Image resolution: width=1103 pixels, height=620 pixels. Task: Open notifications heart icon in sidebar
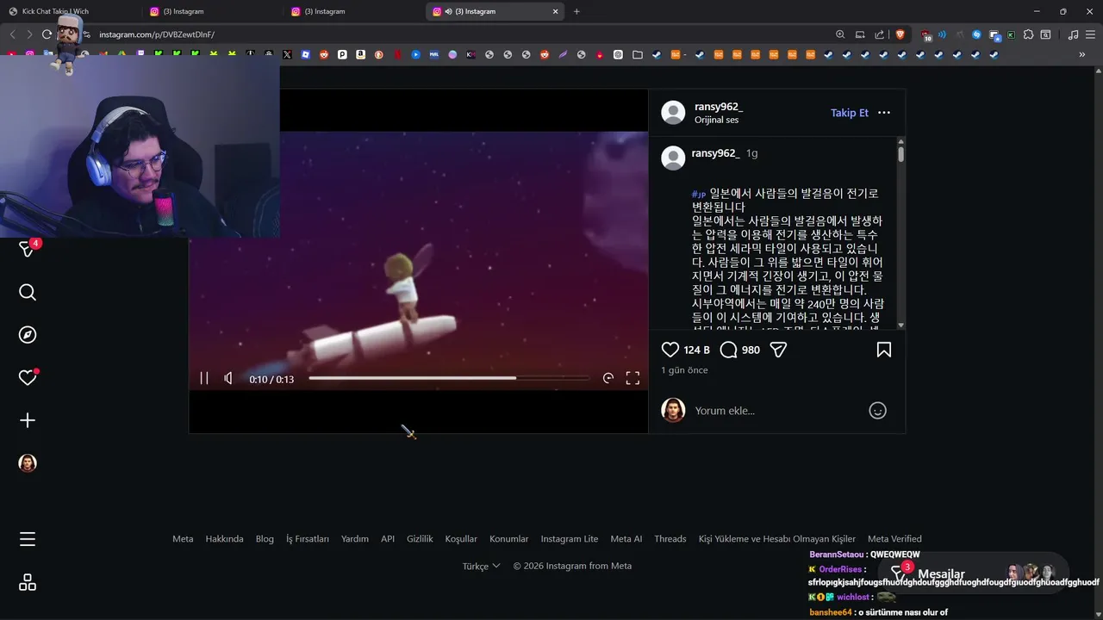(28, 377)
